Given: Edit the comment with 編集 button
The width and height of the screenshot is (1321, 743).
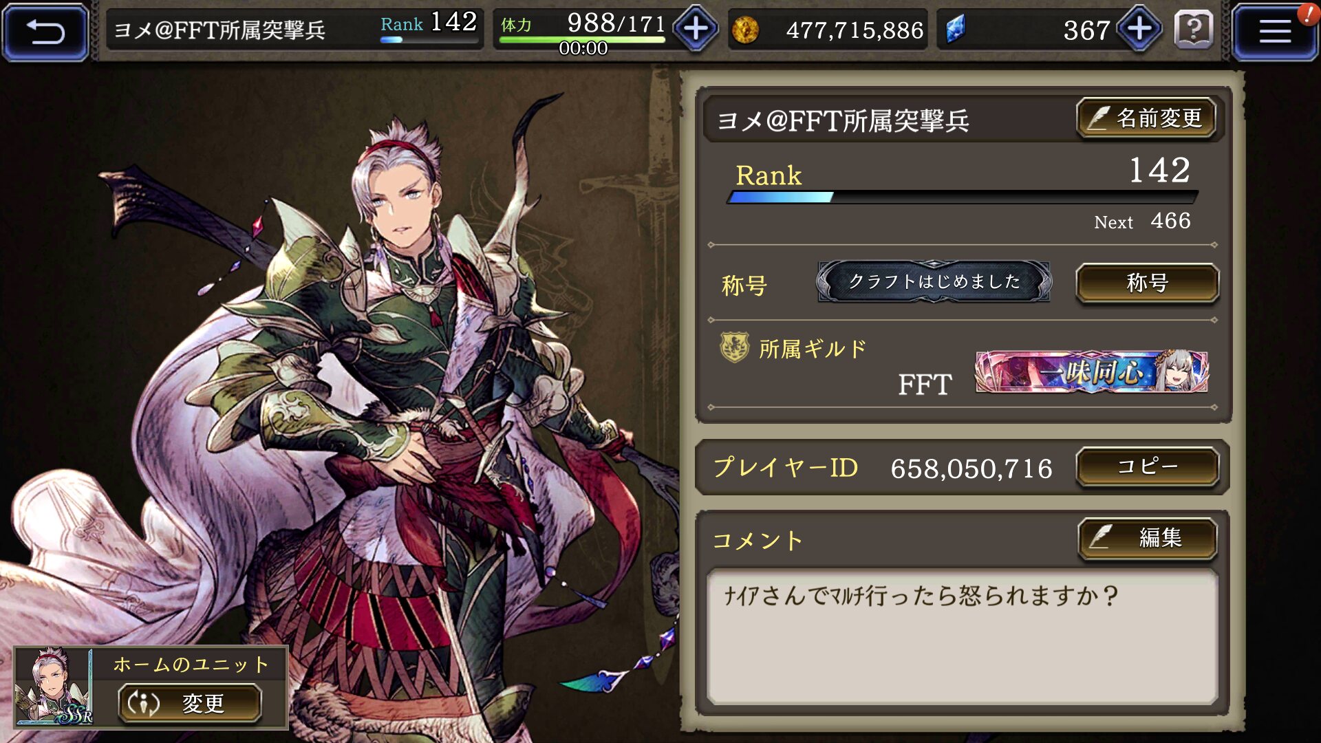Looking at the screenshot, I should coord(1147,537).
